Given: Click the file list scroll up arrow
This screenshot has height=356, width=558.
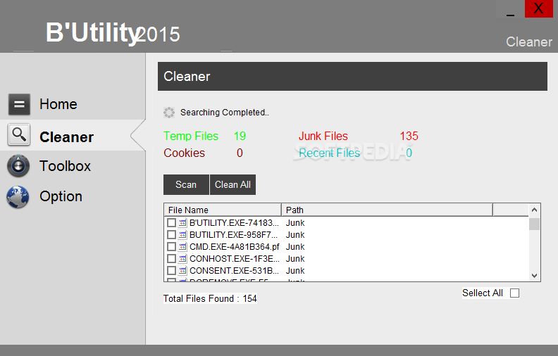Looking at the screenshot, I should click(534, 210).
